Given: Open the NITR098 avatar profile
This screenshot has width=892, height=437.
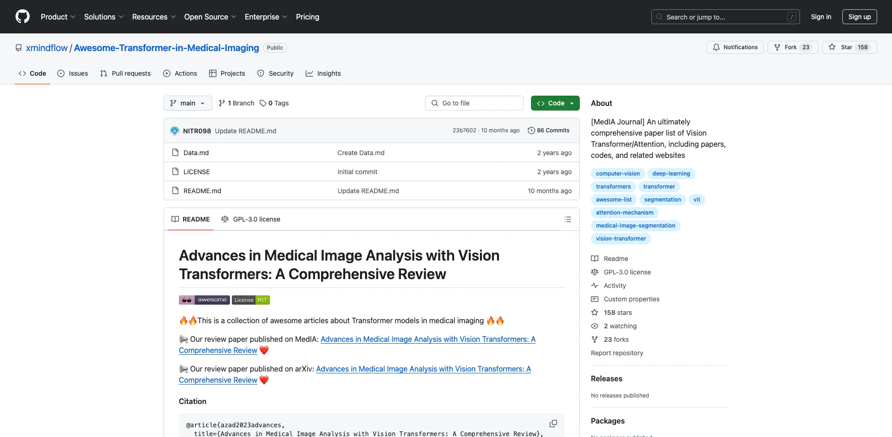Looking at the screenshot, I should pos(175,131).
